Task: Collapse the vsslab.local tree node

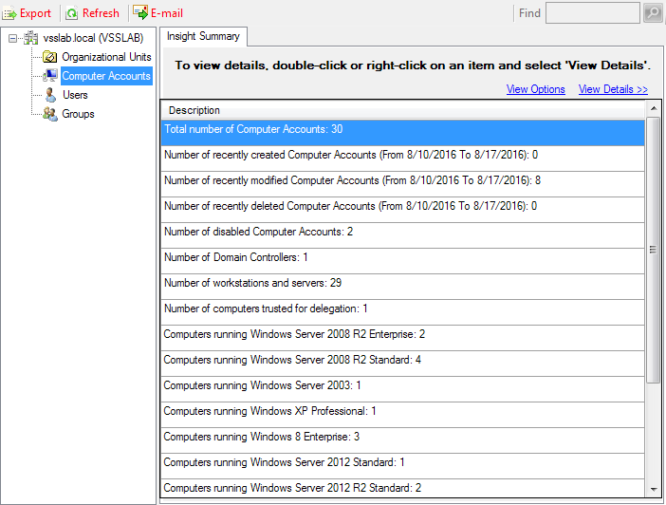Action: (12, 38)
